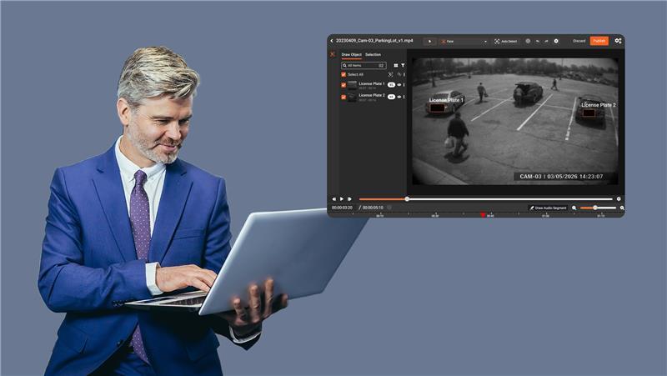Switch object list to grid view icon
Viewport: 667px width, 376px height.
(395, 65)
